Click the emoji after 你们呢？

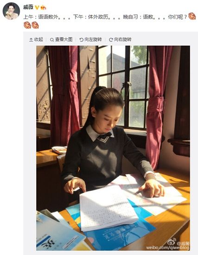click(x=192, y=16)
